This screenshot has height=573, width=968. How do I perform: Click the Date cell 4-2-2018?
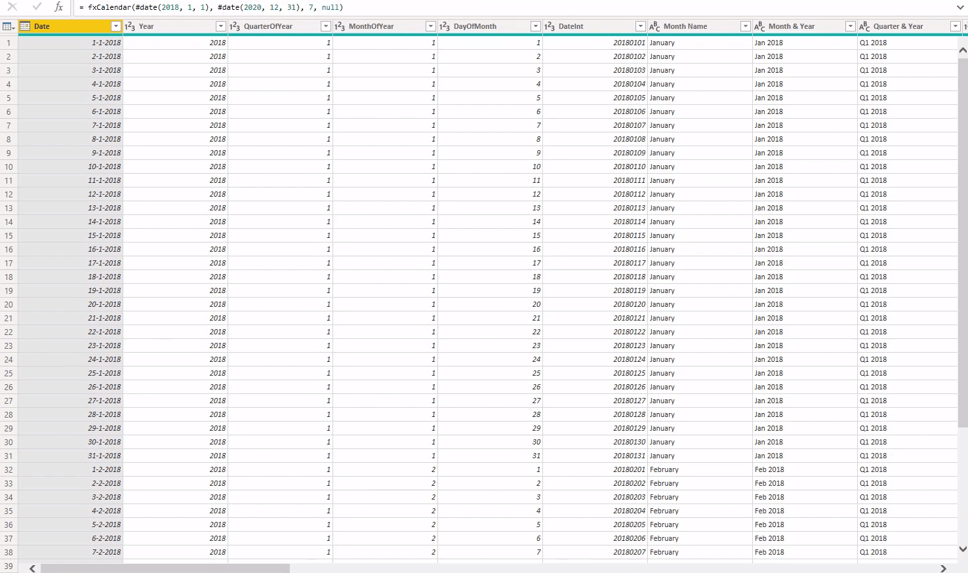pos(71,511)
